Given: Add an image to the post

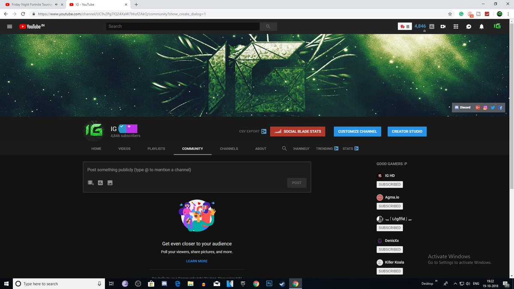Looking at the screenshot, I should pos(110,183).
